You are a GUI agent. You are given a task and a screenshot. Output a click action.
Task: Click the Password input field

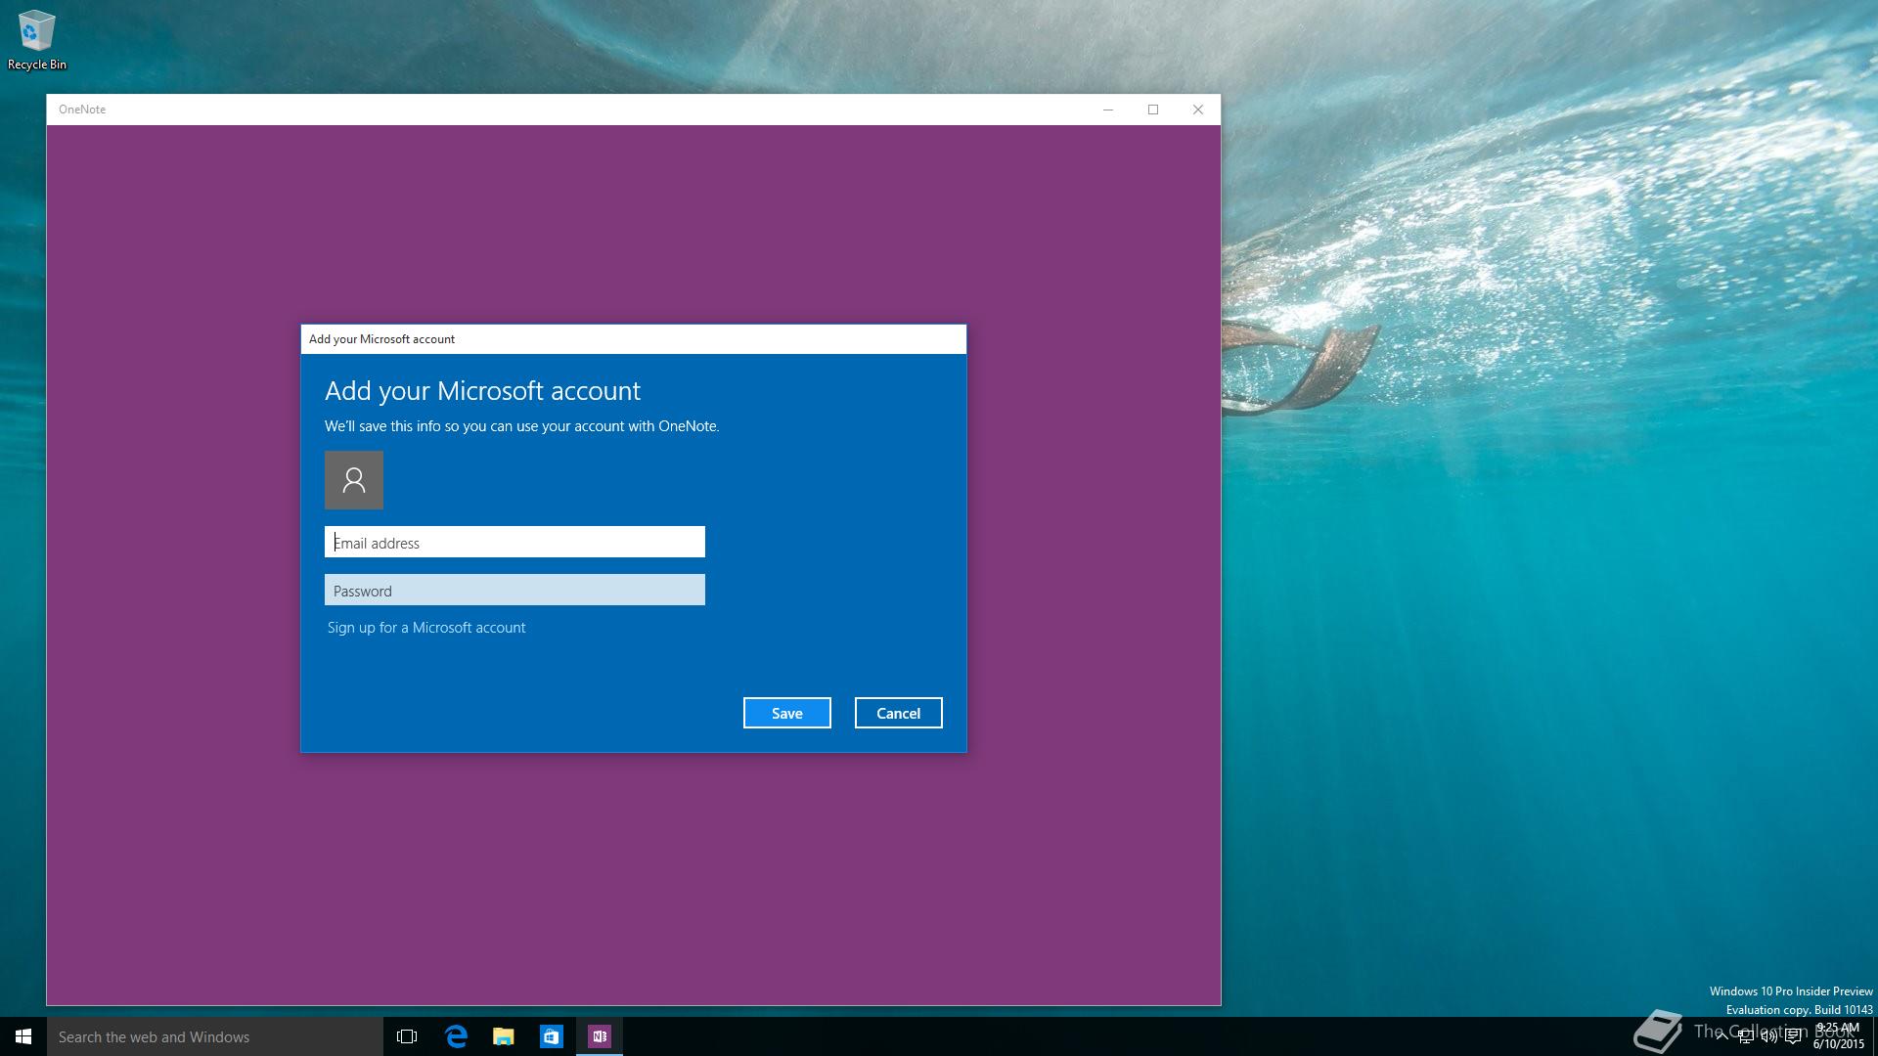pyautogui.click(x=514, y=590)
